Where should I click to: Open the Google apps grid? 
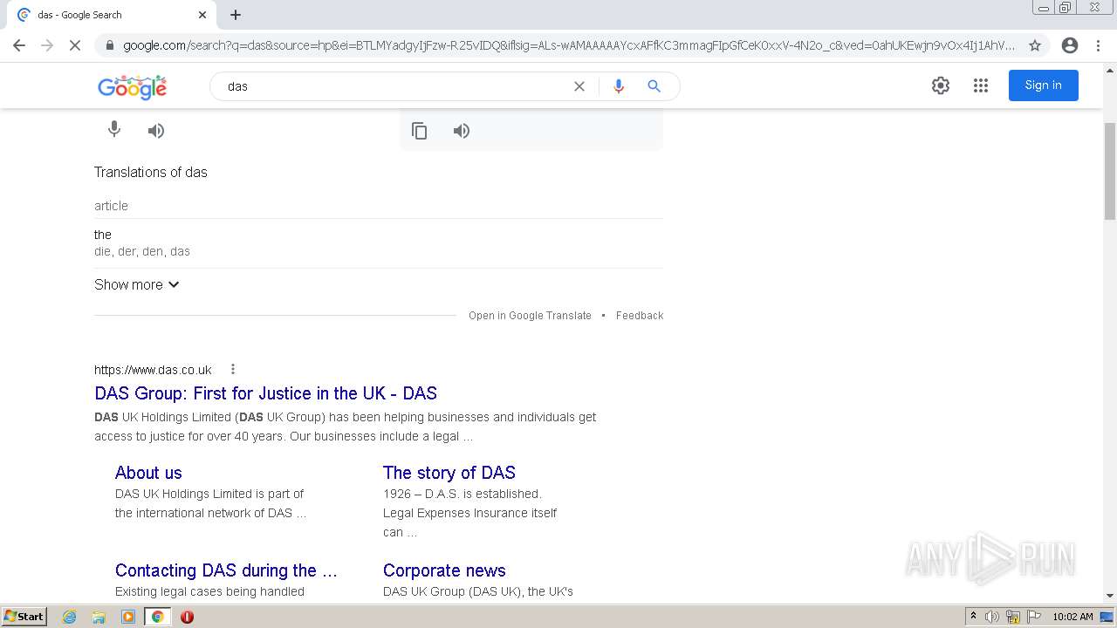(x=981, y=85)
